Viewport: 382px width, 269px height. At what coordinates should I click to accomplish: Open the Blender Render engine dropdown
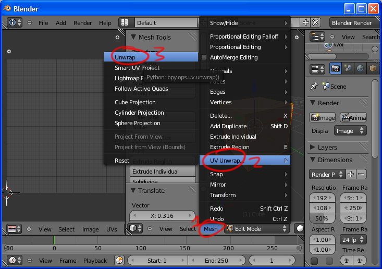353,23
